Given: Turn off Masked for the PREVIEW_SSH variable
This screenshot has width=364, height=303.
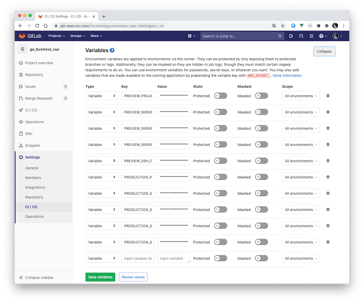Looking at the screenshot, I should [261, 161].
